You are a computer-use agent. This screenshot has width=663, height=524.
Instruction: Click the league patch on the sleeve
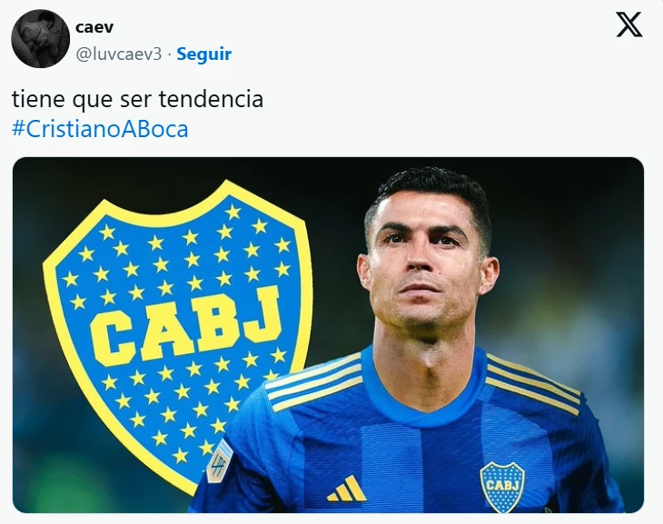[x=220, y=461]
